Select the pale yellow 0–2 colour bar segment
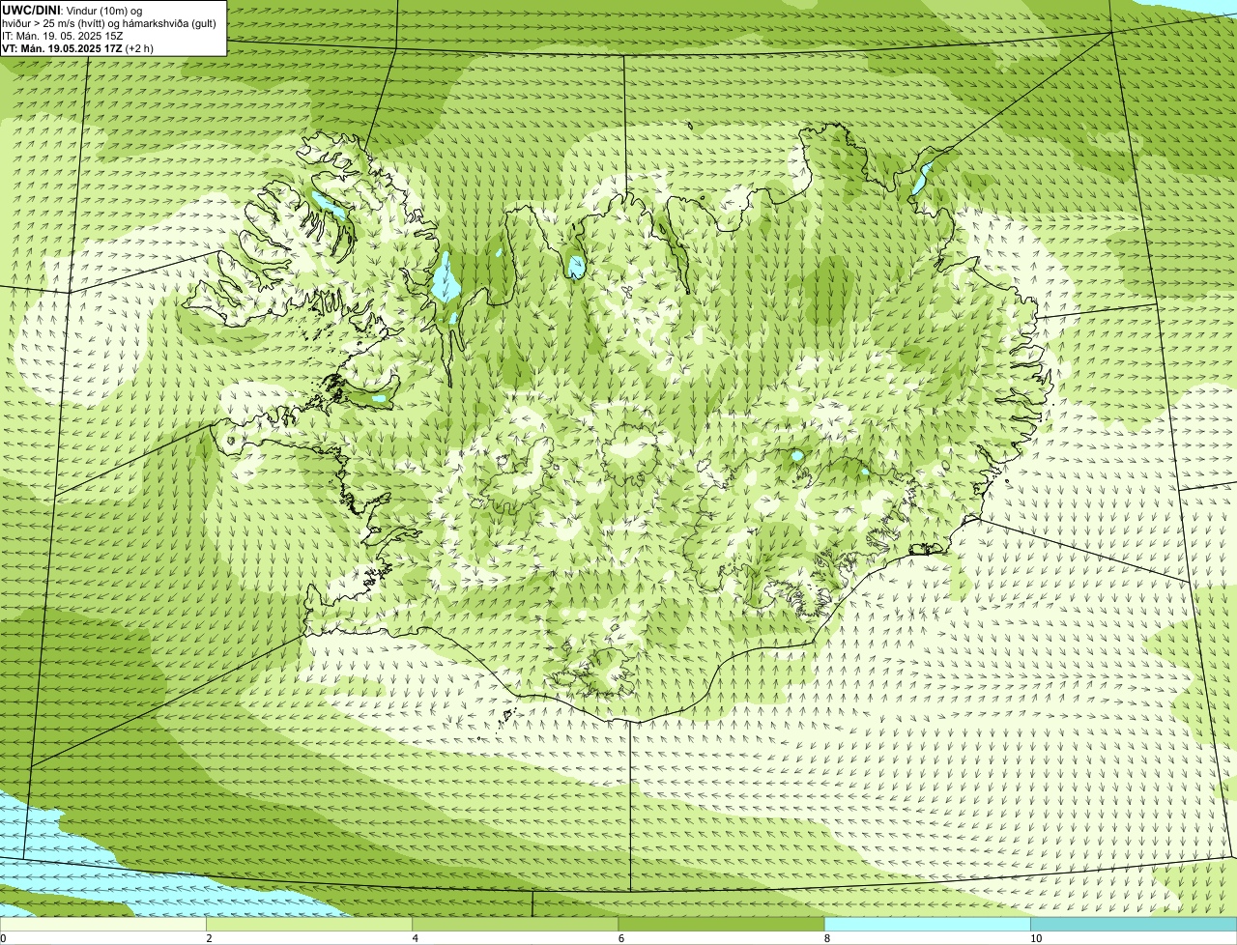 pos(103,925)
